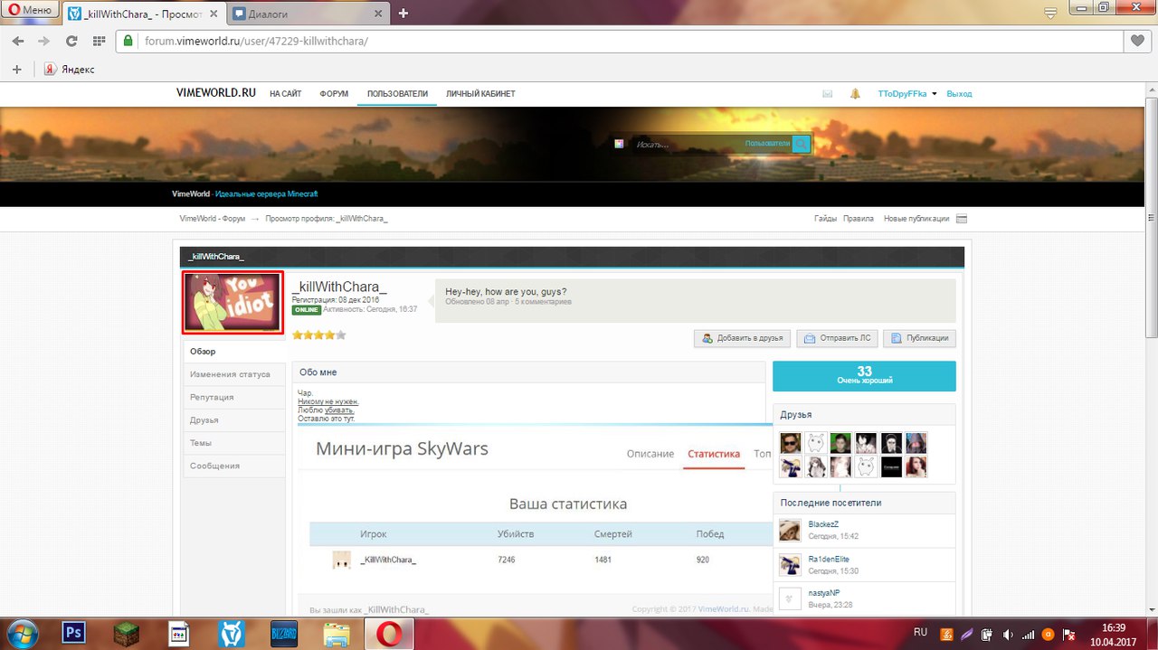Viewport: 1158px width, 650px height.
Task: Open VimeWorld launcher taskbar icon
Action: pos(232,633)
